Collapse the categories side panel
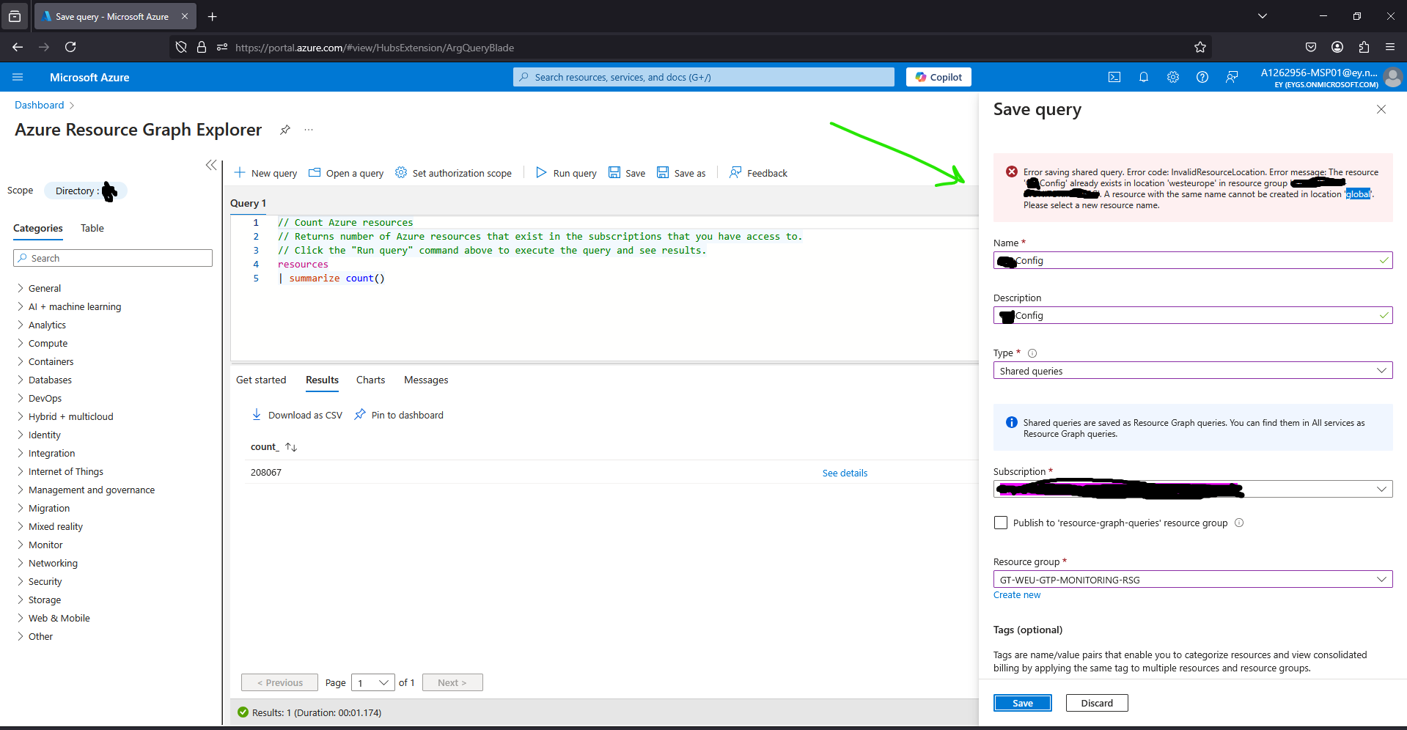The image size is (1407, 730). point(211,165)
